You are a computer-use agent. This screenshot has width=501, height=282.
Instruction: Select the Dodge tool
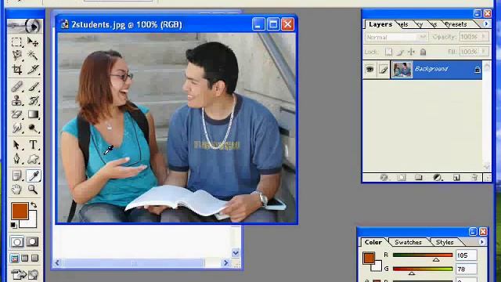[x=33, y=128]
